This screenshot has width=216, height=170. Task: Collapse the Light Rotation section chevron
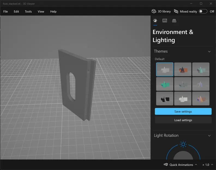[209, 136]
